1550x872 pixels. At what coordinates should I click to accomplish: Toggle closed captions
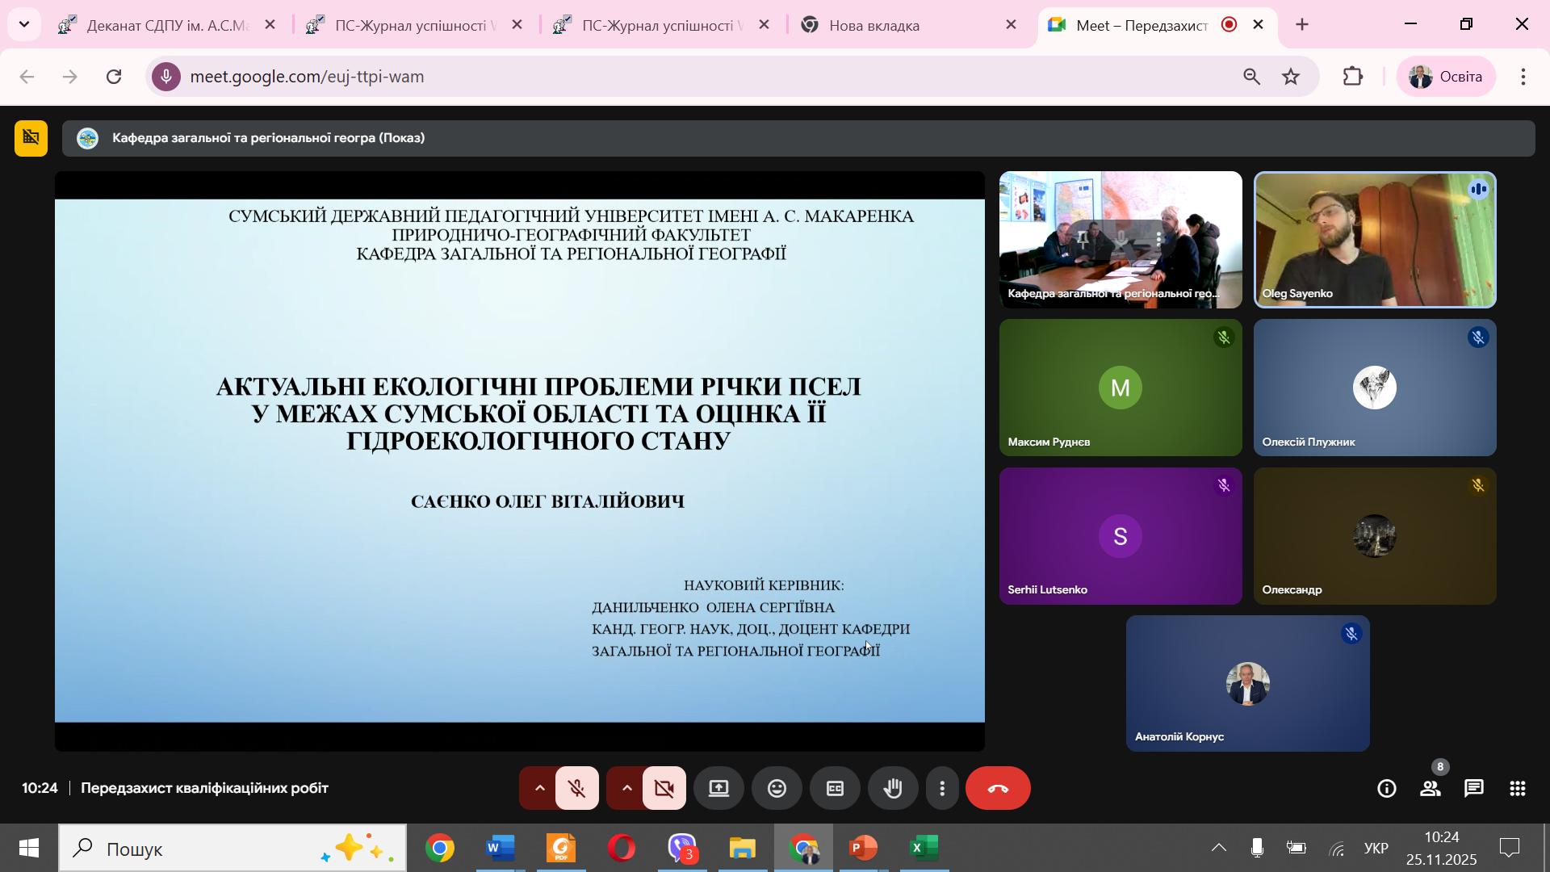tap(835, 789)
